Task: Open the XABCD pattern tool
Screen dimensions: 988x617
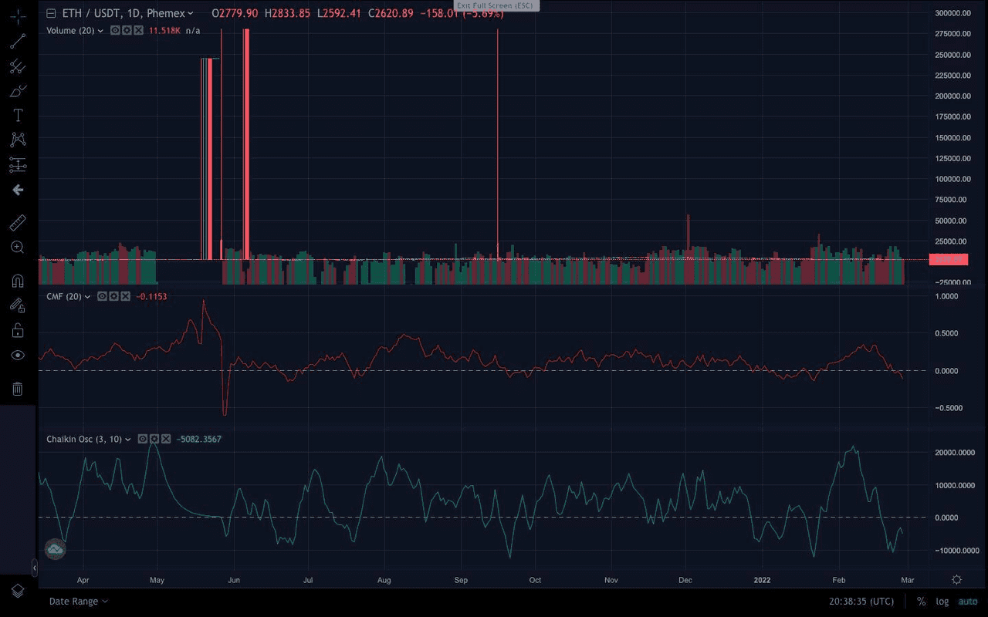Action: [x=17, y=140]
